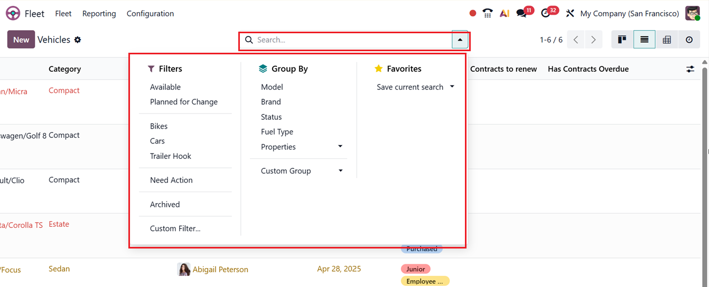Open the AI assistant icon
This screenshot has width=709, height=287.
coord(505,13)
